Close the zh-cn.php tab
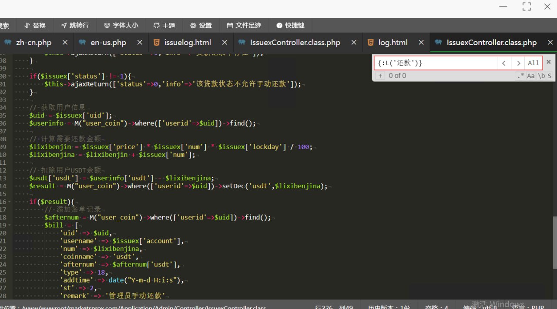Viewport: 557px width, 309px height. point(65,43)
